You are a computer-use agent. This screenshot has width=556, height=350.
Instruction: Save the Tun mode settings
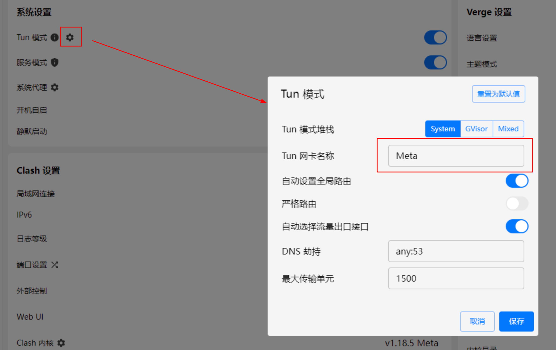click(x=516, y=322)
